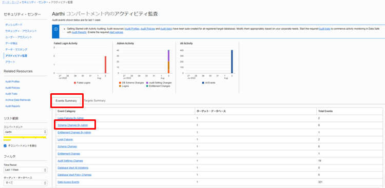The height and width of the screenshot is (188, 385).
Task: Click Audit Policies link in info banner
Action: coord(148,29)
